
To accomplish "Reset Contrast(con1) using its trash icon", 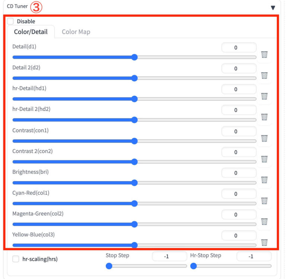I will (264, 138).
